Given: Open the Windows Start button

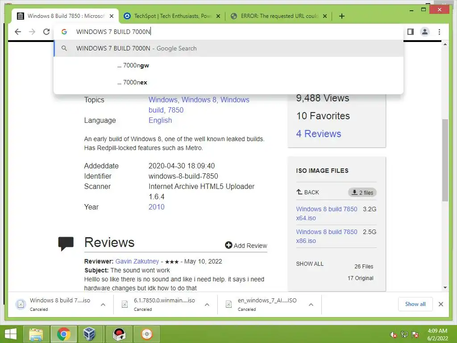Looking at the screenshot, I should pyautogui.click(x=11, y=334).
